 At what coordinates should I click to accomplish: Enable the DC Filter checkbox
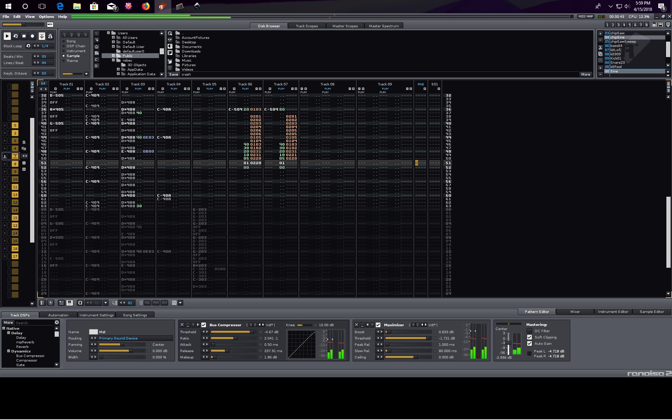(529, 331)
